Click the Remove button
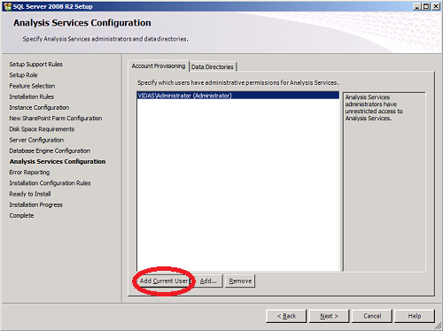 pos(240,281)
